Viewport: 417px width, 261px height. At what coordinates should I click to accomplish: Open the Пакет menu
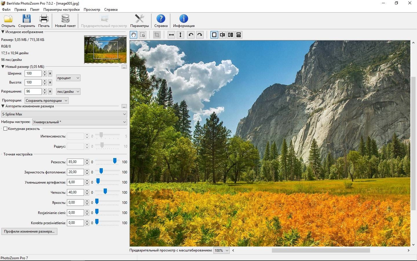point(35,10)
